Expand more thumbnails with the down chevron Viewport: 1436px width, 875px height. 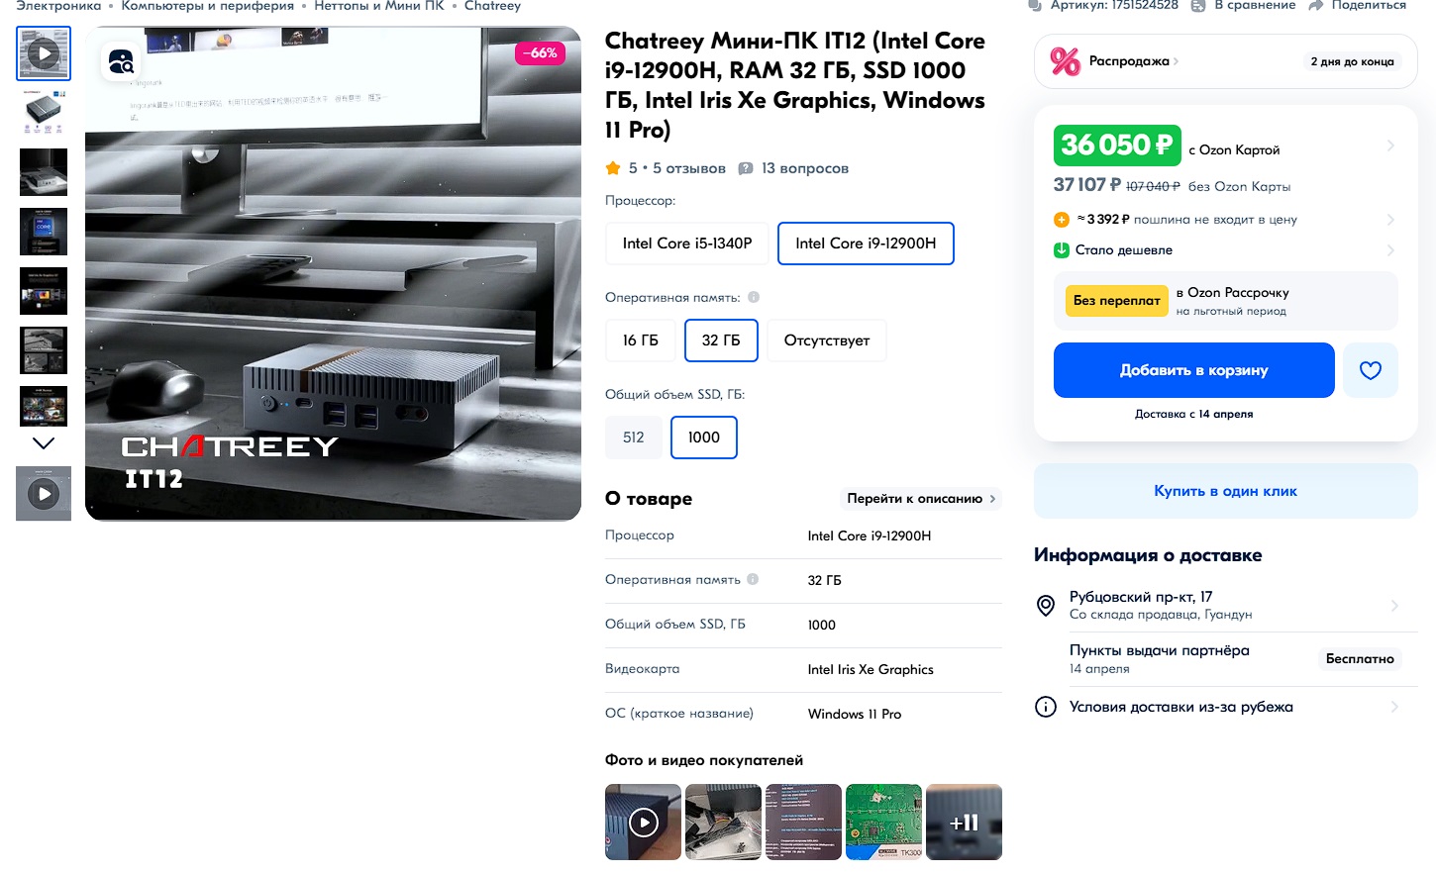pyautogui.click(x=44, y=443)
